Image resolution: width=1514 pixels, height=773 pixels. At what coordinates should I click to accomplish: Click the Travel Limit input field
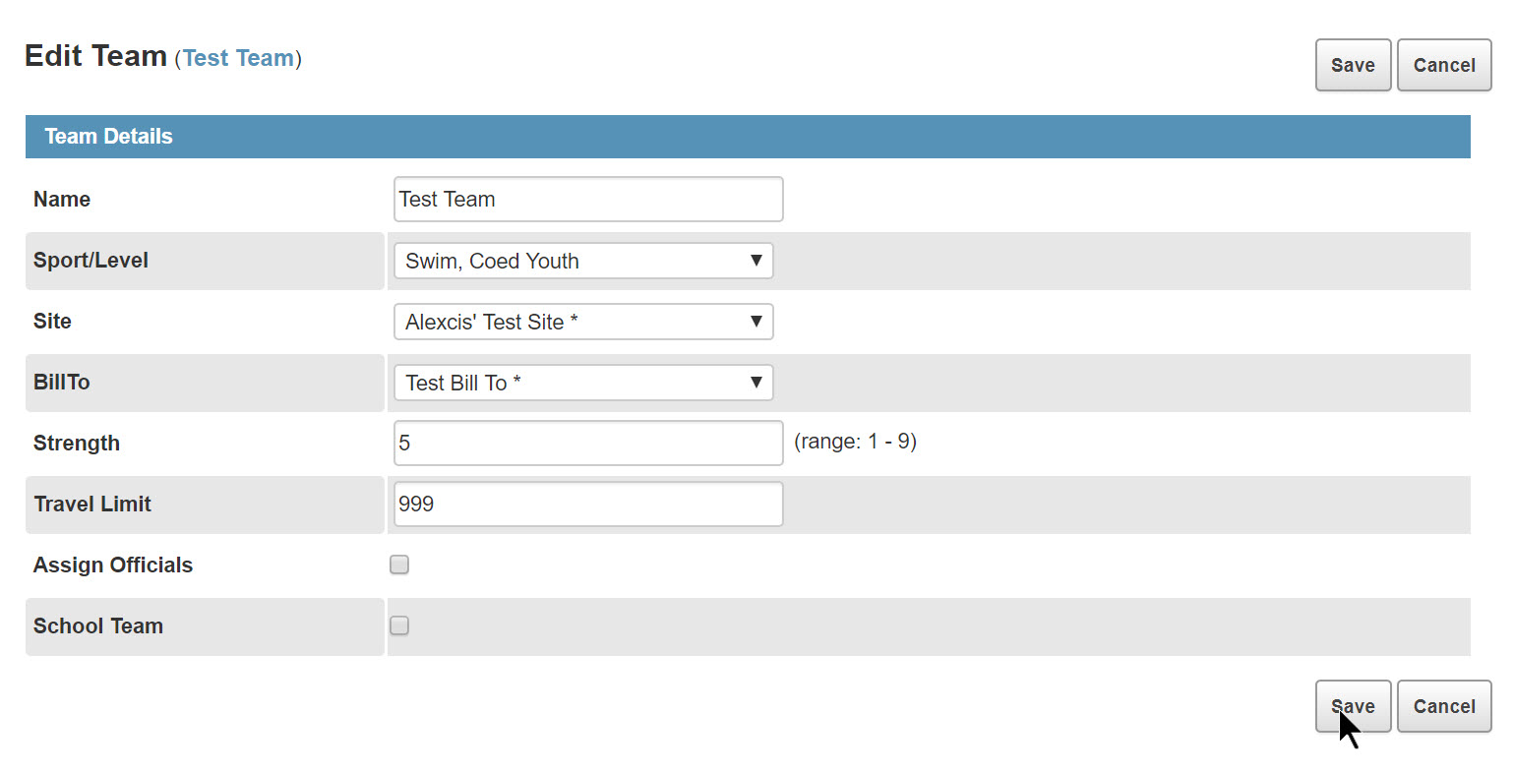(x=587, y=505)
